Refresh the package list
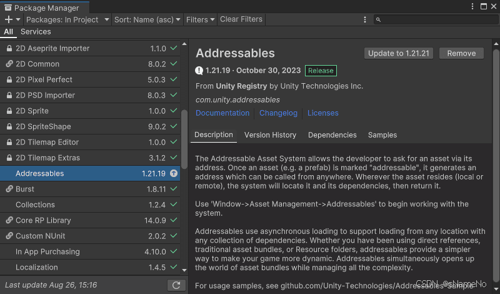The width and height of the screenshot is (500, 294). point(176,285)
